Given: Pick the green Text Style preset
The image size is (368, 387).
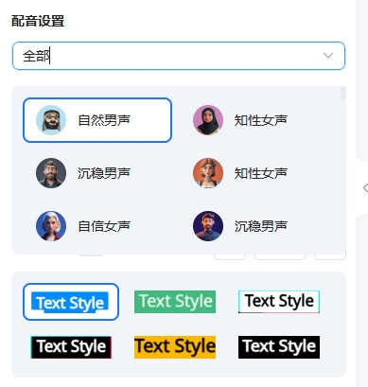Looking at the screenshot, I should tap(175, 302).
